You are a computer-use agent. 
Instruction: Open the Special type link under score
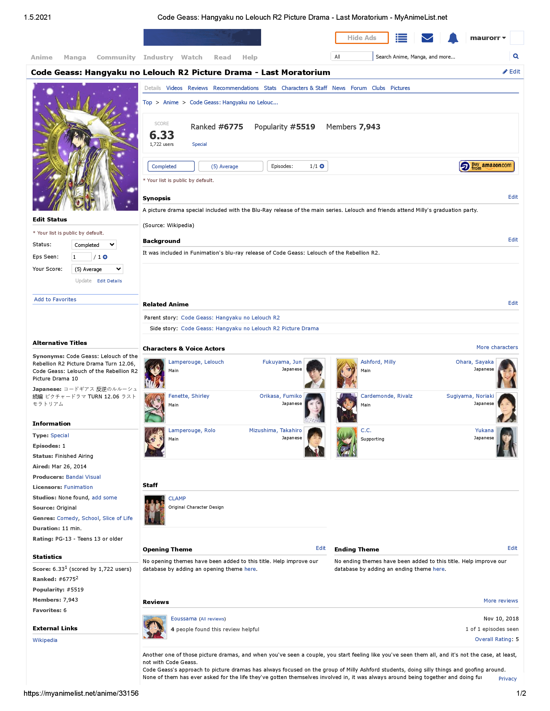coord(199,144)
